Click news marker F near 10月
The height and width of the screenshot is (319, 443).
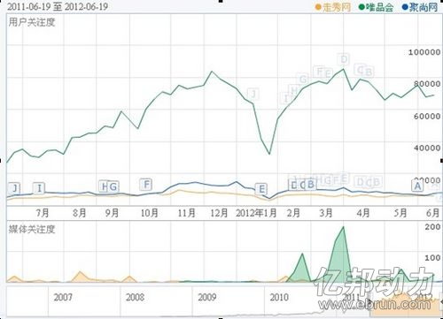point(146,185)
